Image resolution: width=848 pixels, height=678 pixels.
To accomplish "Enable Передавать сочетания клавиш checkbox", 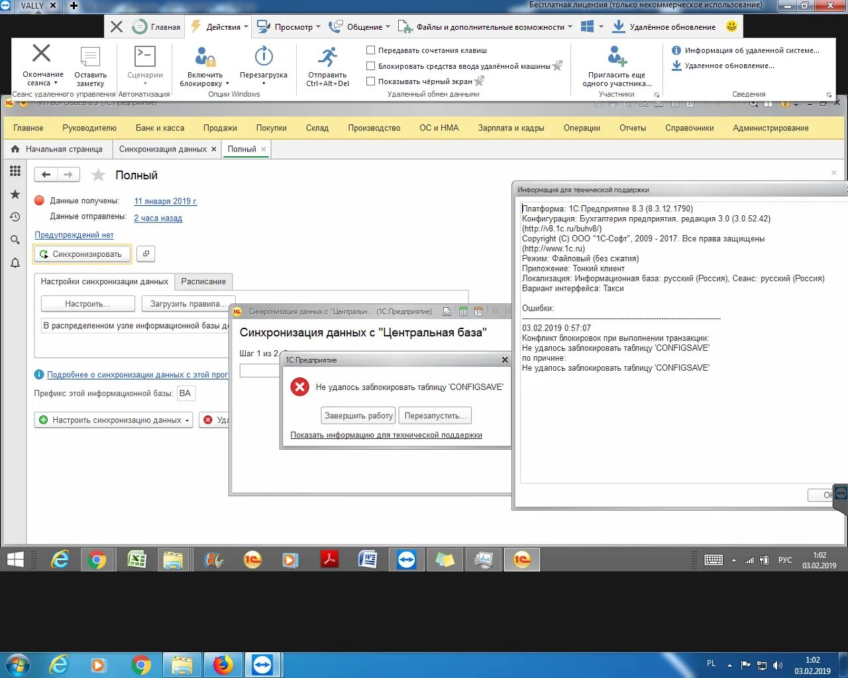I will click(x=371, y=50).
